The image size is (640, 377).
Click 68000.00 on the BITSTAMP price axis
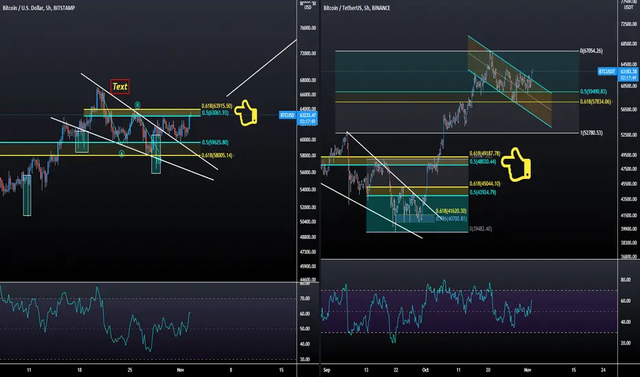coord(308,80)
